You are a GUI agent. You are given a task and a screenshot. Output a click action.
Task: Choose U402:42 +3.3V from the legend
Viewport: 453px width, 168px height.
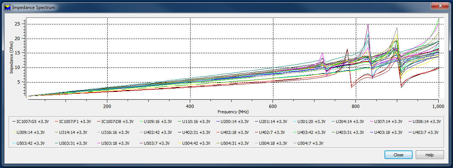[159, 132]
